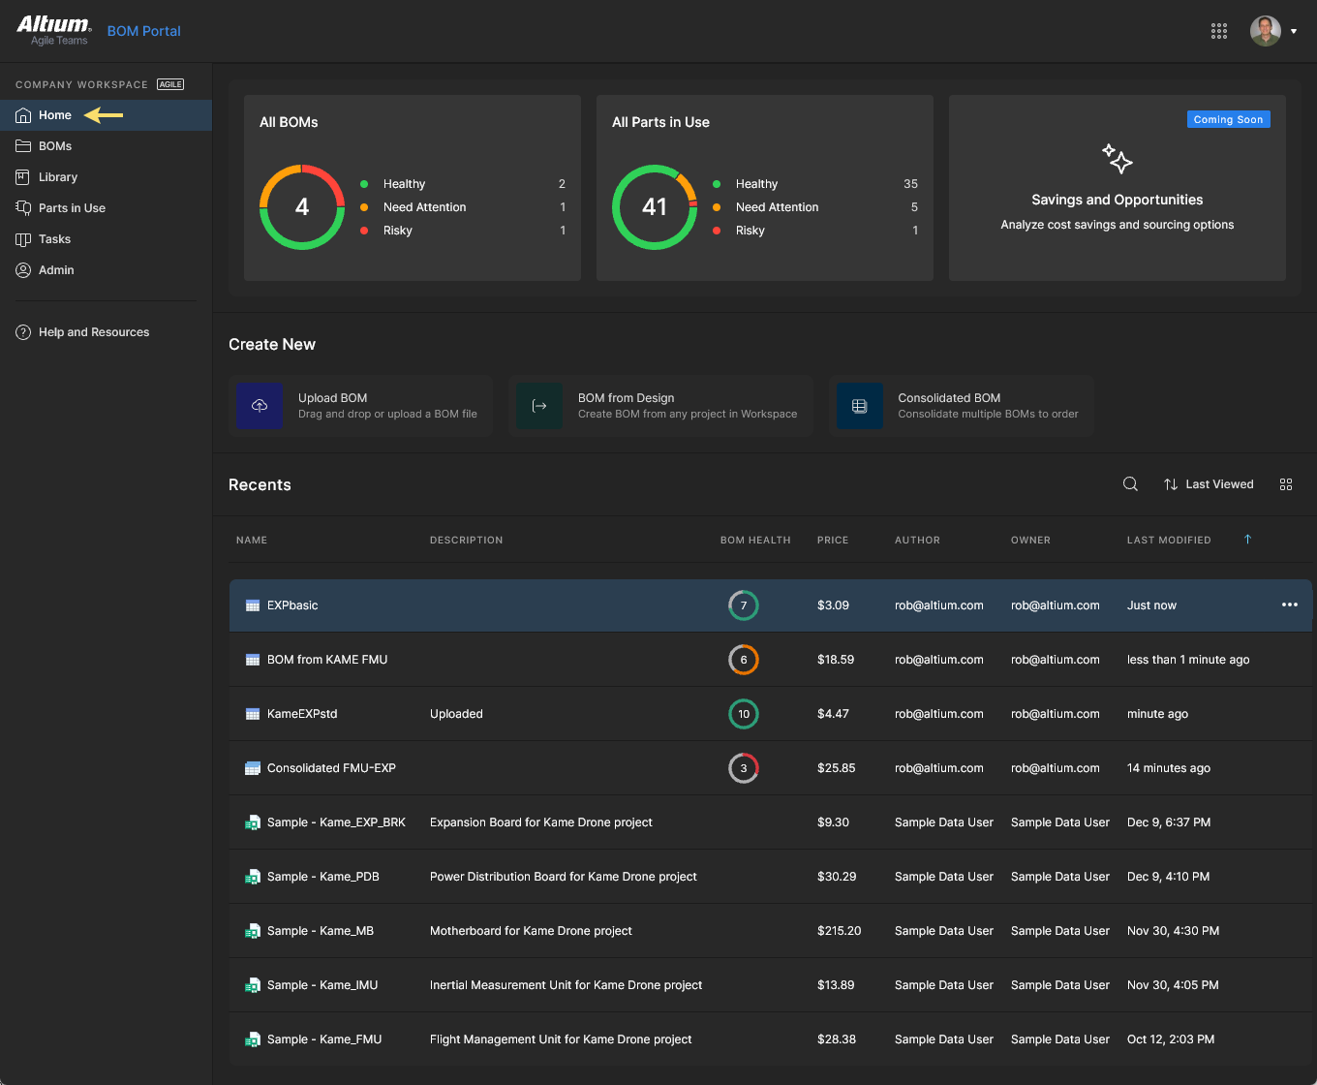
Task: Click the KameEXPstd BOM health indicator
Action: tap(743, 714)
